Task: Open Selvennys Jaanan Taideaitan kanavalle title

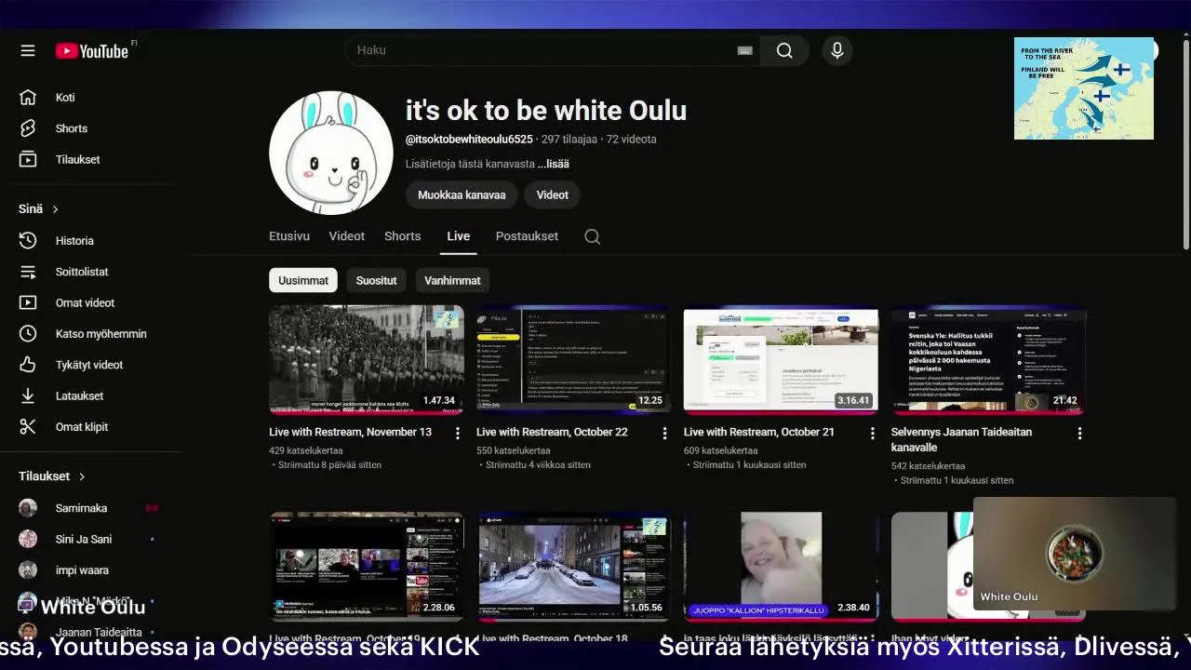Action: click(961, 440)
